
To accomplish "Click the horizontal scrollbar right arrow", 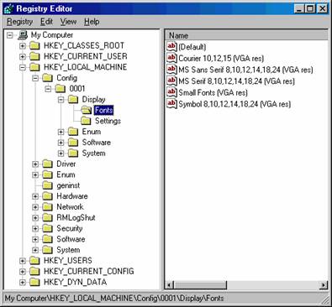I will point(323,285).
